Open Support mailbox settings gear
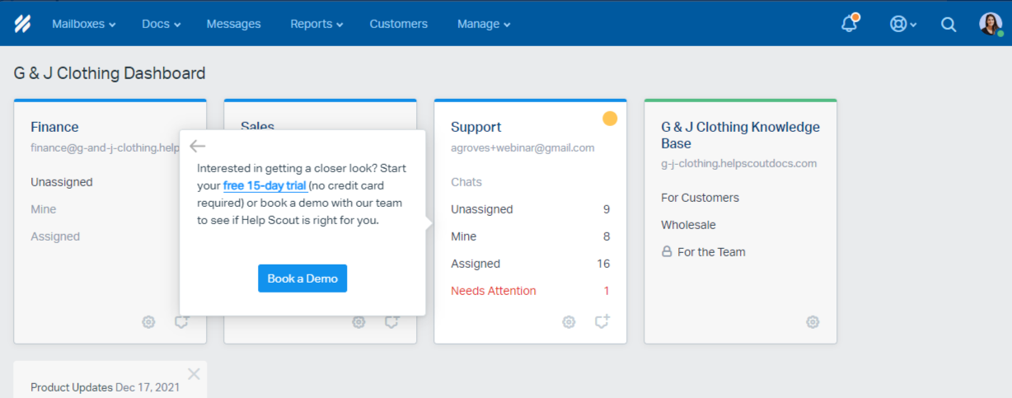Image resolution: width=1012 pixels, height=398 pixels. coord(569,322)
